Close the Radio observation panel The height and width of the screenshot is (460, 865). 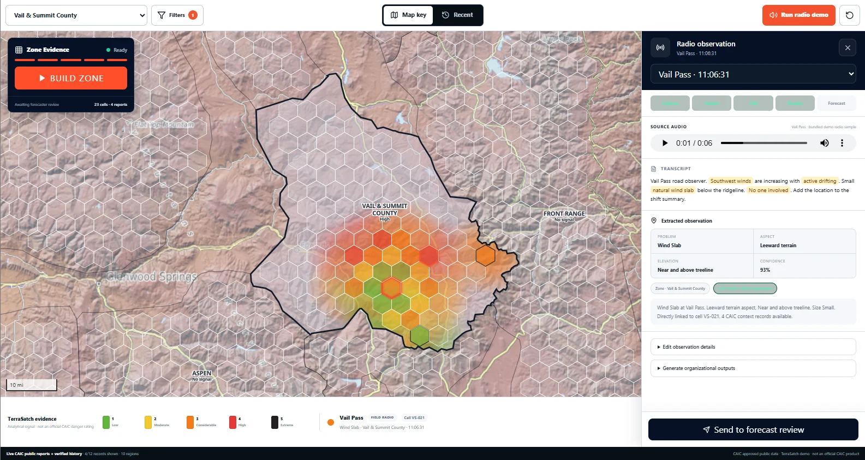tap(848, 48)
